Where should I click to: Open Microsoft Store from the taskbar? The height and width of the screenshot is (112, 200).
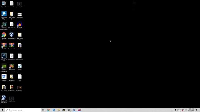(x=64, y=110)
